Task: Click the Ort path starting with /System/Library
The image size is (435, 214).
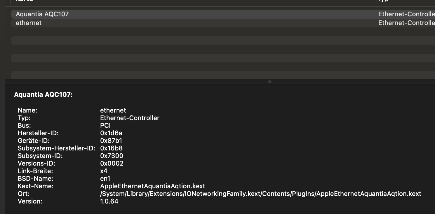Action: coord(260,194)
